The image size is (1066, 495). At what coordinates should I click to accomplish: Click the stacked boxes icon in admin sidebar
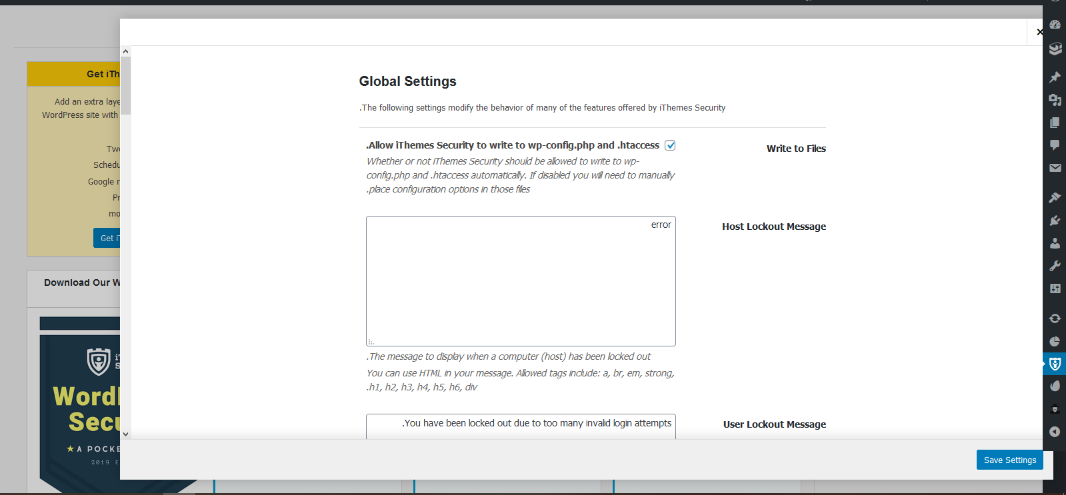[x=1055, y=49]
